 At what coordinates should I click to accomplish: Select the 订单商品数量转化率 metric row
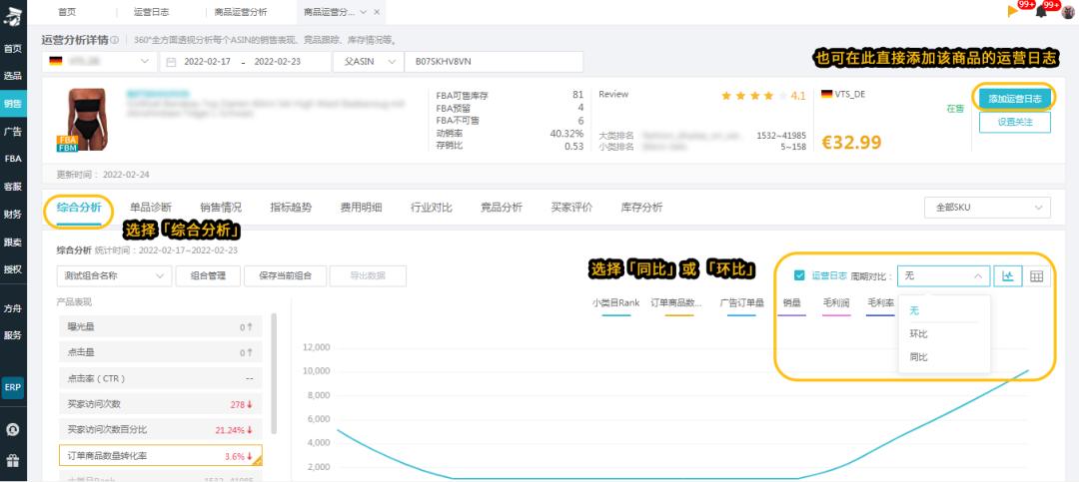[x=160, y=455]
